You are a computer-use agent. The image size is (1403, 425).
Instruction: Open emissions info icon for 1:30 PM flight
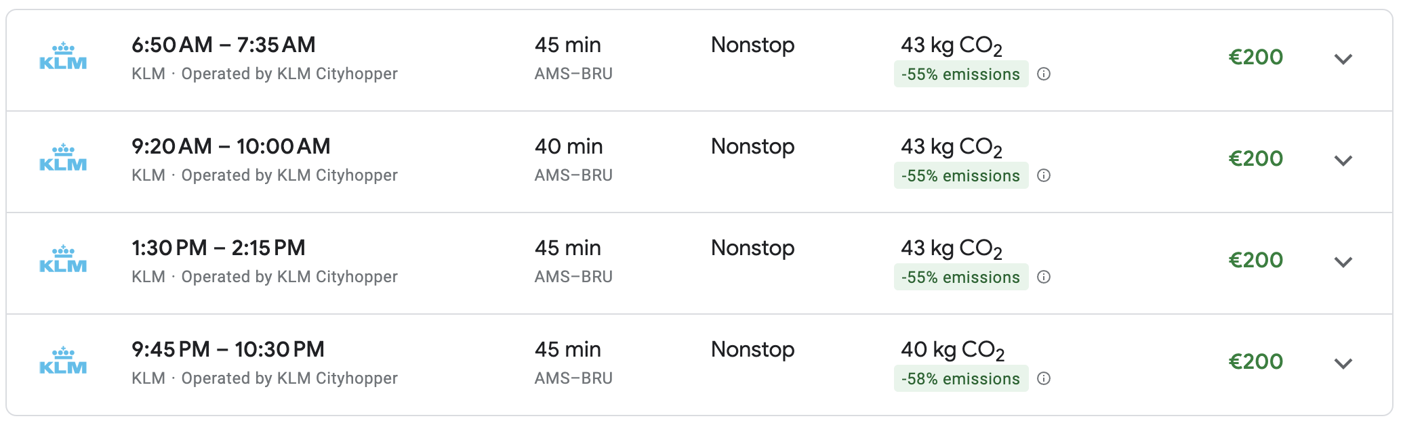[1044, 277]
